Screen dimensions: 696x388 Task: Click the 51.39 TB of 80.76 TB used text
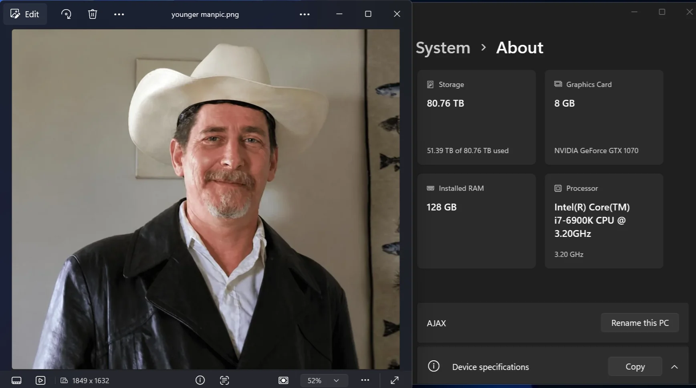coord(468,151)
